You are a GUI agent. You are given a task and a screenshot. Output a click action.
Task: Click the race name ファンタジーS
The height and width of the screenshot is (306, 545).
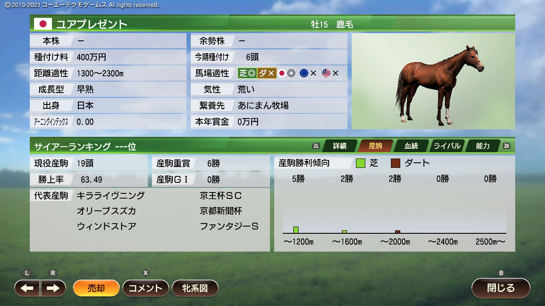[x=229, y=226]
